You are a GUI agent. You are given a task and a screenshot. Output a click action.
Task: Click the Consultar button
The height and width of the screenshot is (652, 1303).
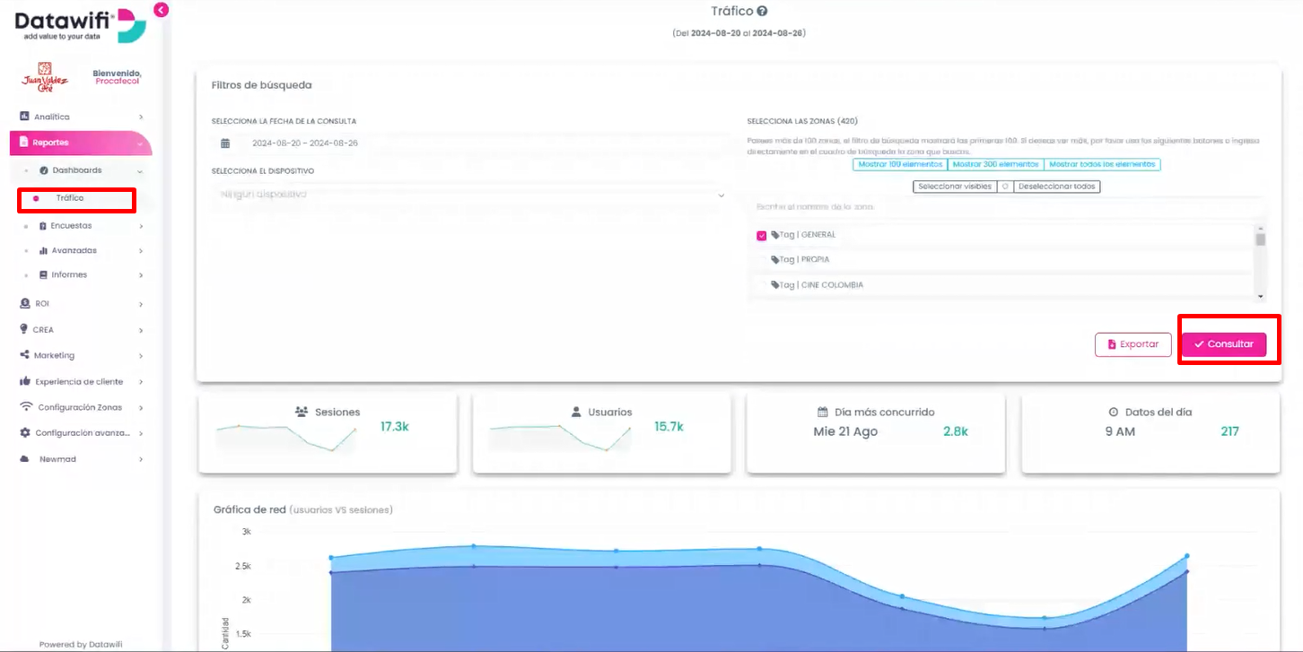click(x=1223, y=344)
